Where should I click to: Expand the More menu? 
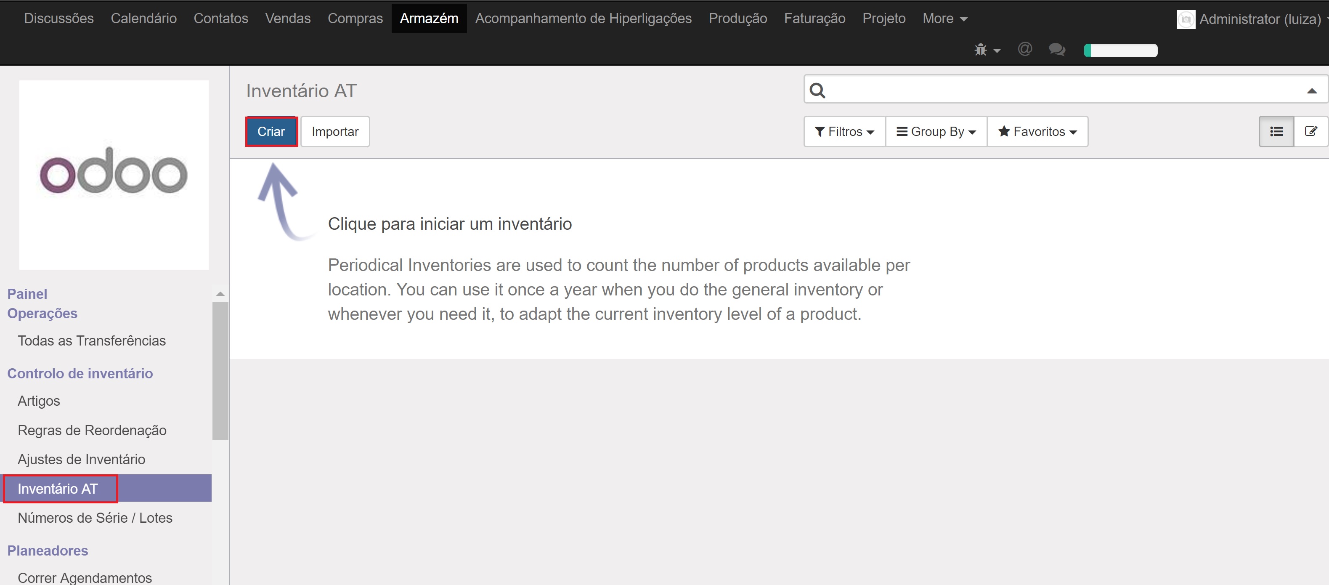pos(944,19)
